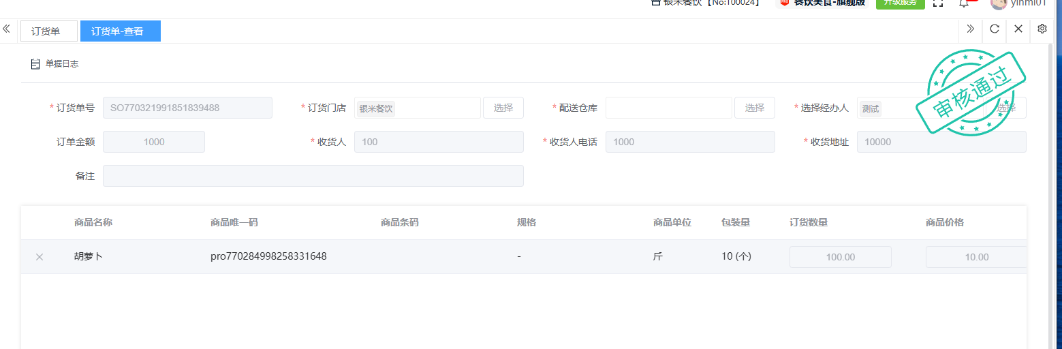Image resolution: width=1062 pixels, height=349 pixels.
Task: Open the notifications bell
Action: click(x=964, y=3)
